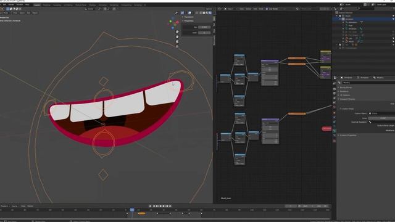The width and height of the screenshot is (395, 222).
Task: Toggle camera view icon in viewport
Action: pos(177,41)
